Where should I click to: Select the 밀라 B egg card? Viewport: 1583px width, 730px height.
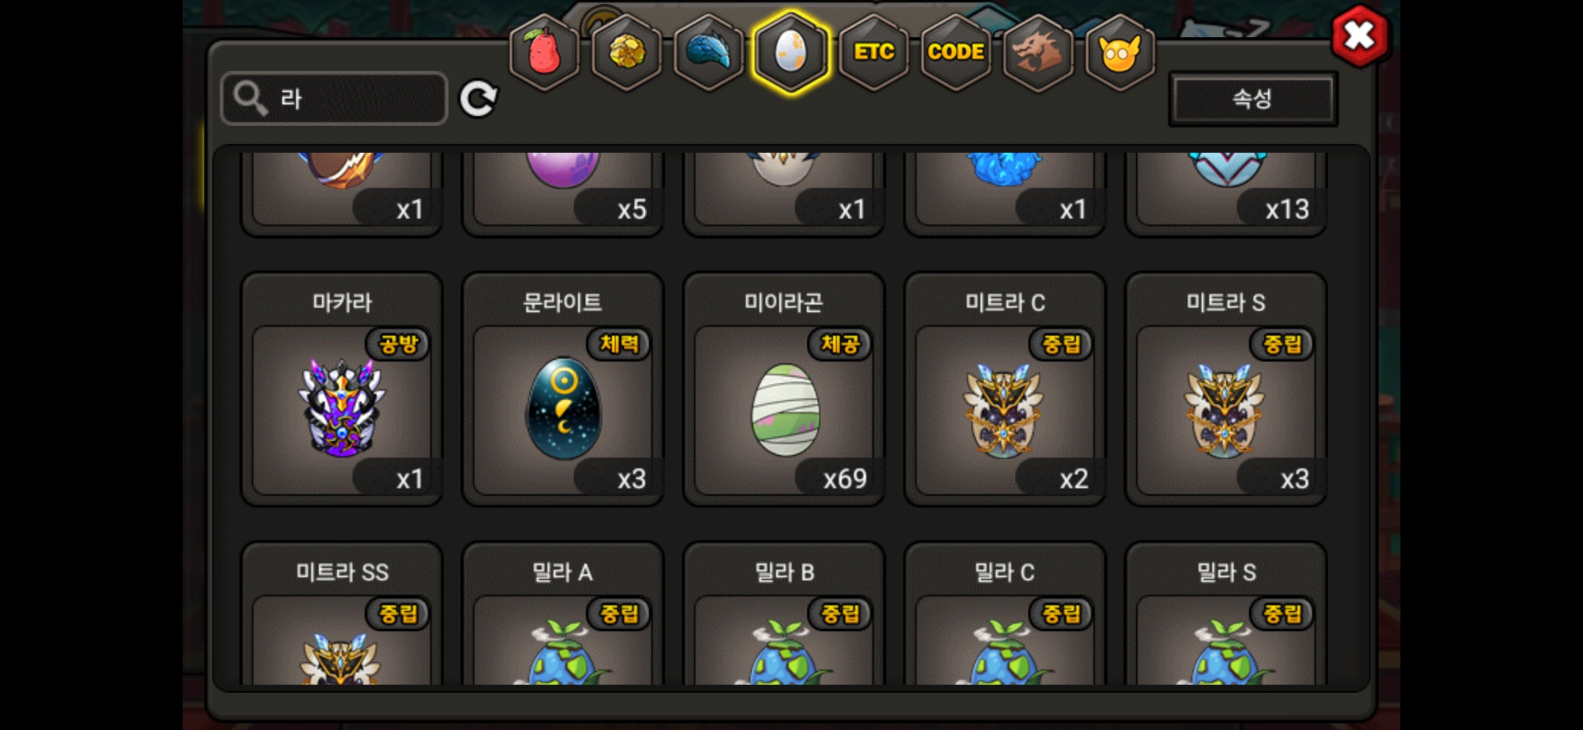point(784,614)
